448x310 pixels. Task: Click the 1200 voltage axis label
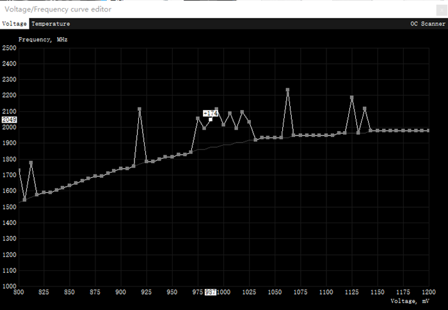429,292
